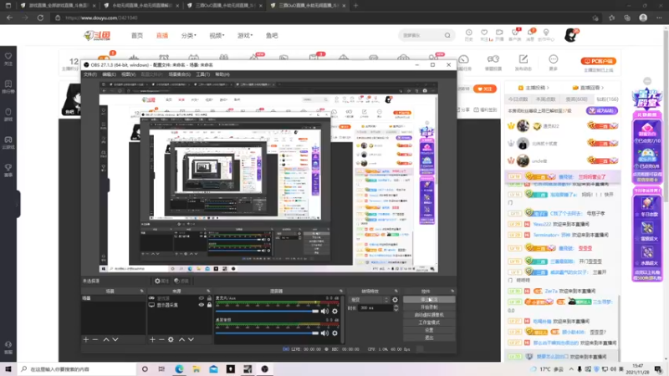Expand the live replay link arrow
Viewport: 669px width, 376px height.
coord(602,88)
